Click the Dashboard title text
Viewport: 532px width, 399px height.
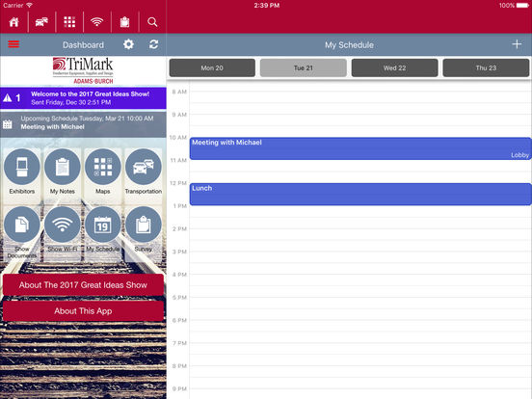(83, 44)
